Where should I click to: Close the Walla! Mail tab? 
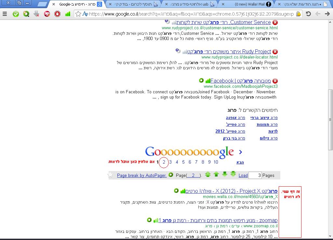(x=223, y=4)
